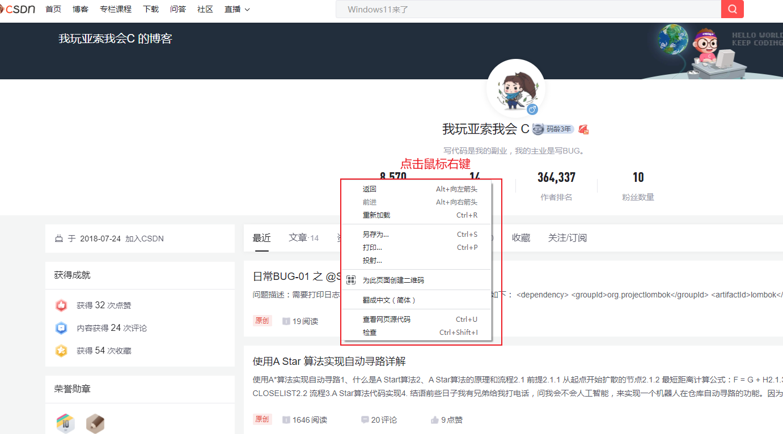Select 打印... in the context menu
This screenshot has width=783, height=434.
point(417,248)
